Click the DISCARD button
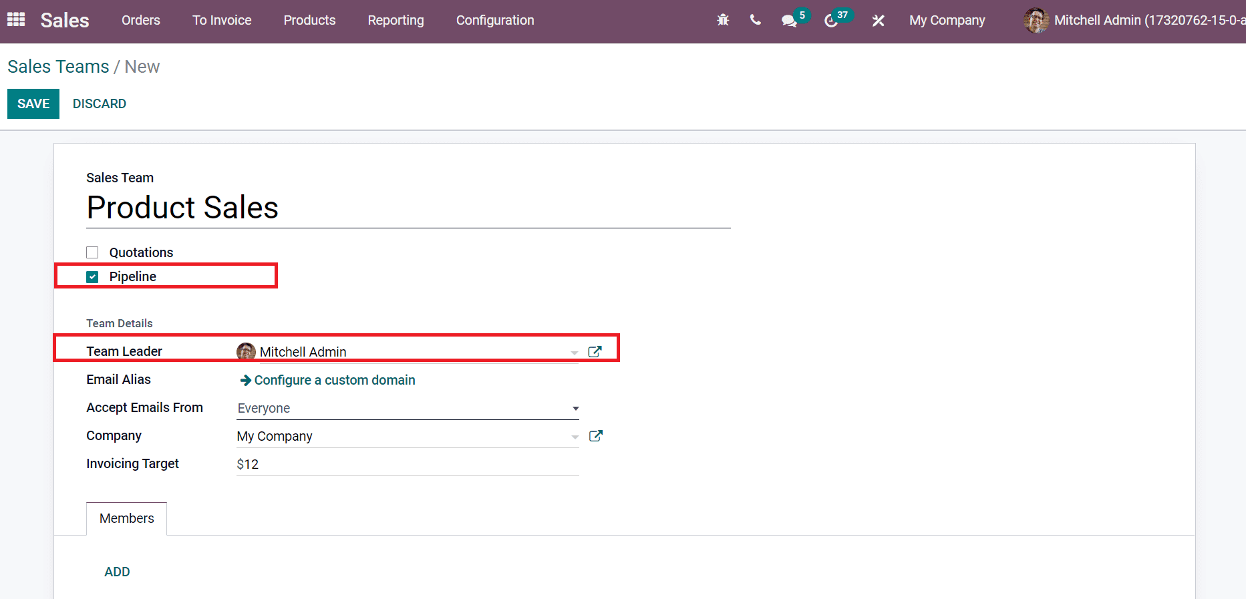 [x=100, y=104]
